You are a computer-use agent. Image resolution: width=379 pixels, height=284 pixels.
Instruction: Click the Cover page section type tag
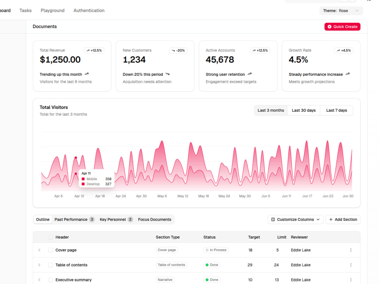(x=167, y=250)
